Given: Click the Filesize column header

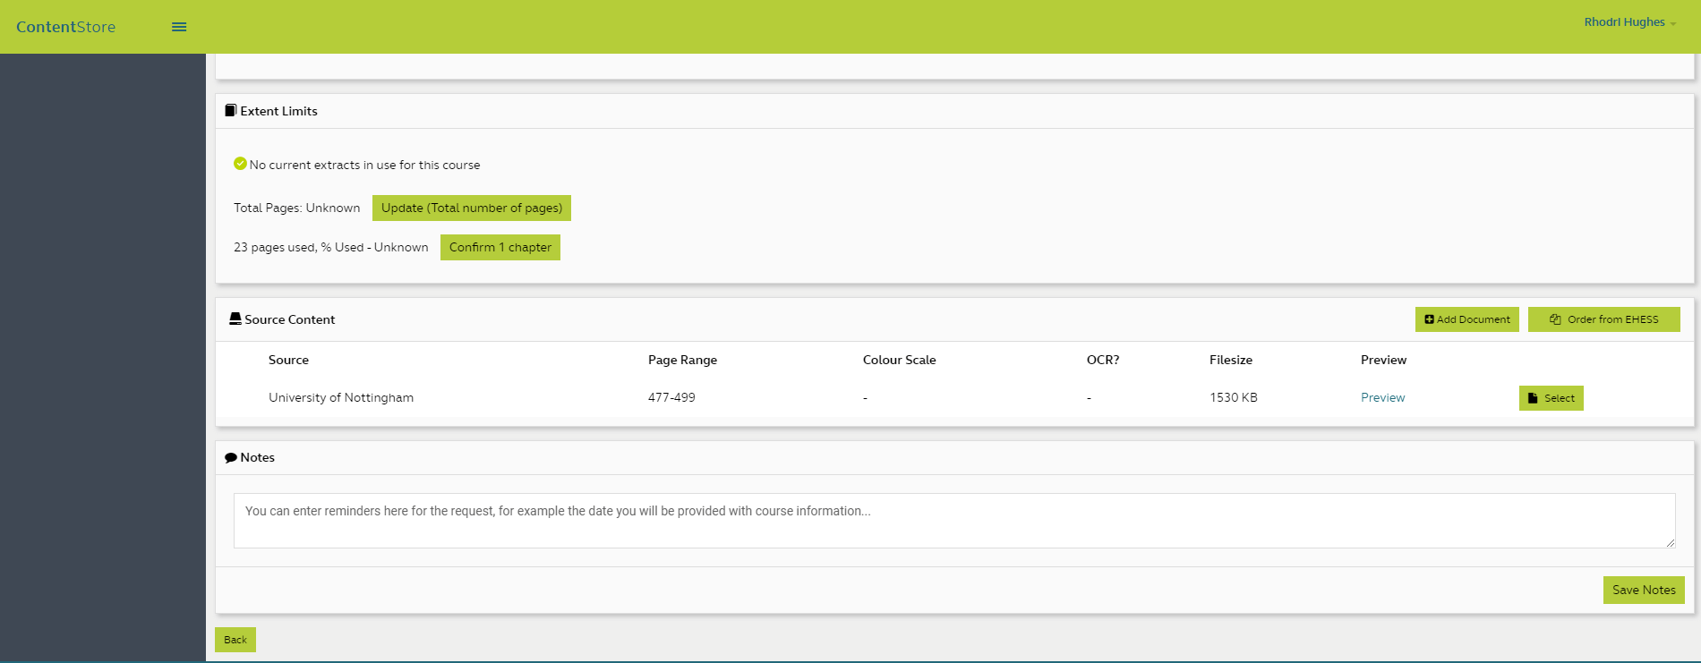Looking at the screenshot, I should (x=1230, y=360).
